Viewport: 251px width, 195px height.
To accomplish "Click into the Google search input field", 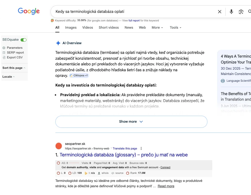I will coord(134,12).
